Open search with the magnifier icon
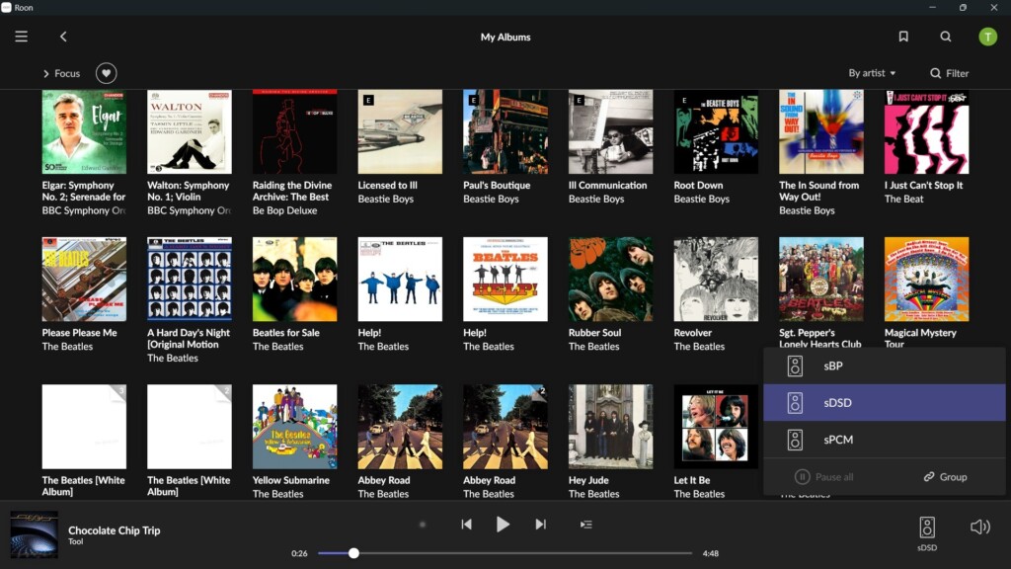This screenshot has width=1011, height=569. (x=945, y=37)
